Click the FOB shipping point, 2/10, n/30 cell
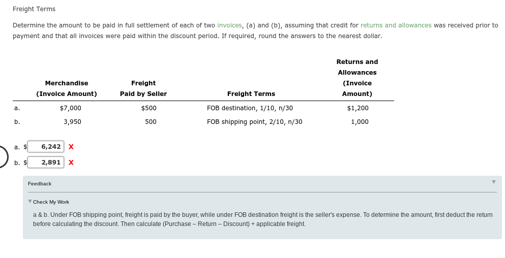Viewport: 505px width, 258px height. click(254, 121)
